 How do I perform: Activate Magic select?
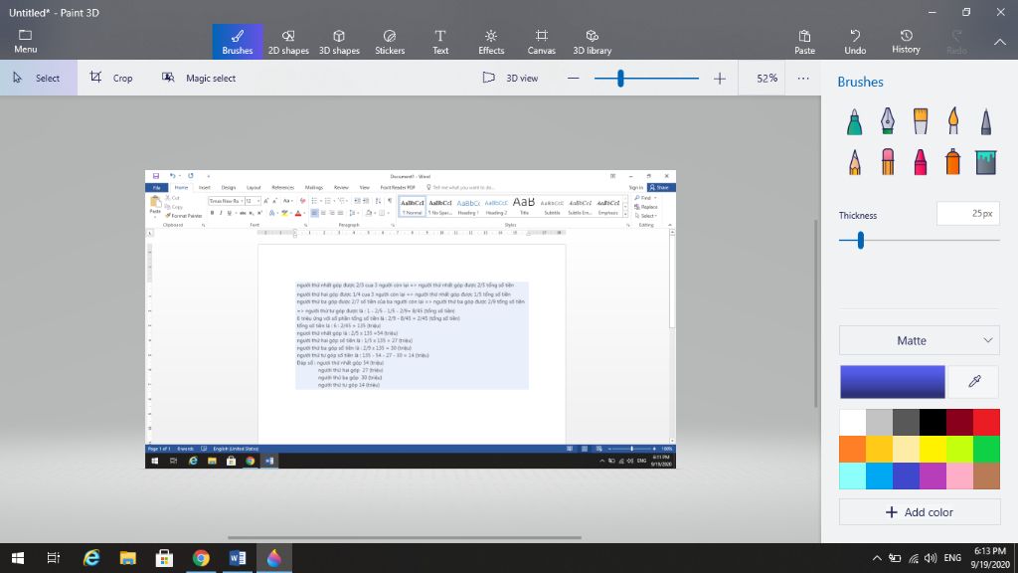point(199,78)
